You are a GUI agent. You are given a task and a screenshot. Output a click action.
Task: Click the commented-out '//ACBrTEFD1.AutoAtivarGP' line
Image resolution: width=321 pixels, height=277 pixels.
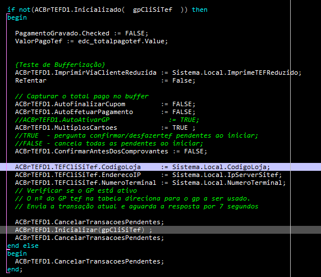pos(107,120)
